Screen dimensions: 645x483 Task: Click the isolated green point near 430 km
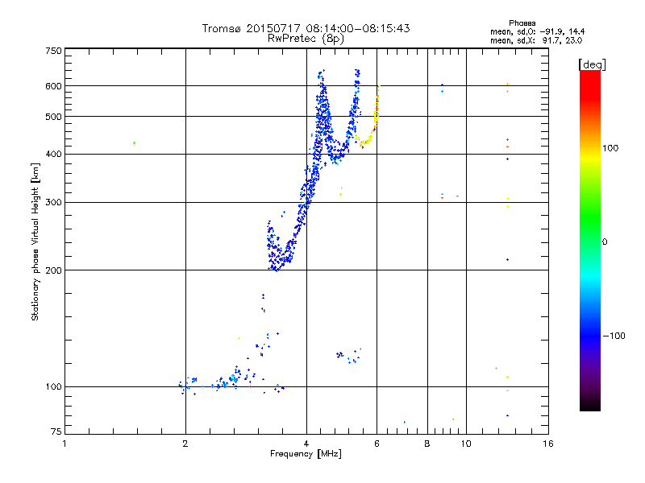coord(134,143)
